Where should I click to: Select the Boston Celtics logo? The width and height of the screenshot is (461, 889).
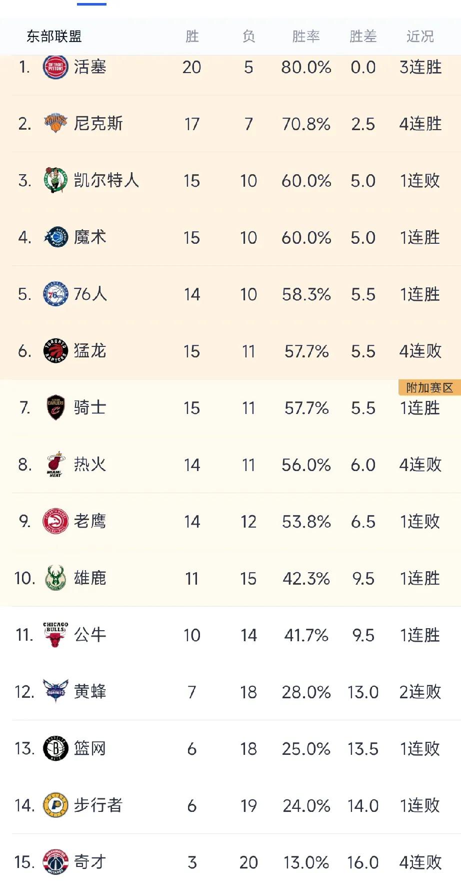tap(55, 180)
